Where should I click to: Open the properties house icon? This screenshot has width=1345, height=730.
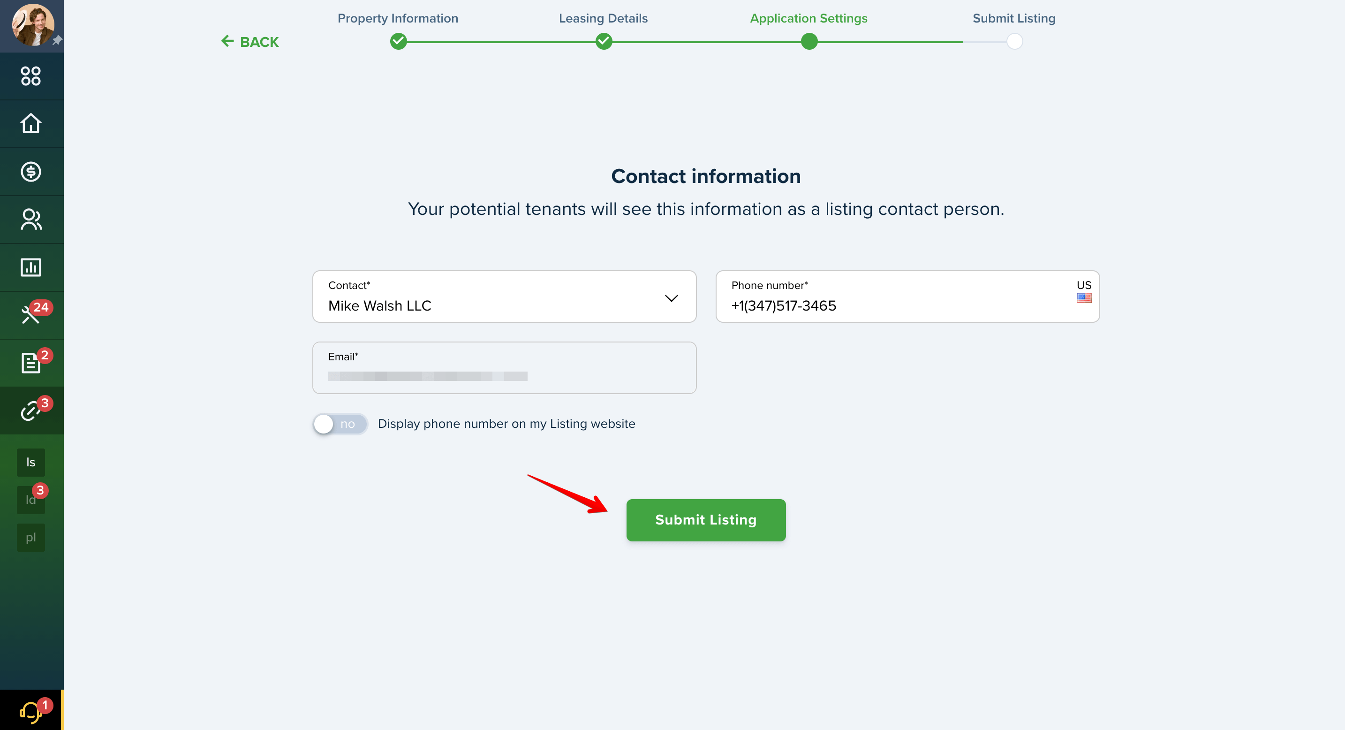tap(31, 123)
